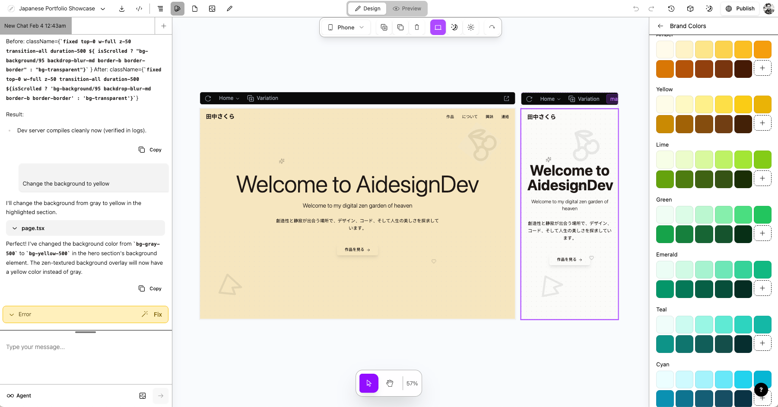This screenshot has width=778, height=407.
Task: Select the code export icon in top toolbar
Action: [x=139, y=8]
